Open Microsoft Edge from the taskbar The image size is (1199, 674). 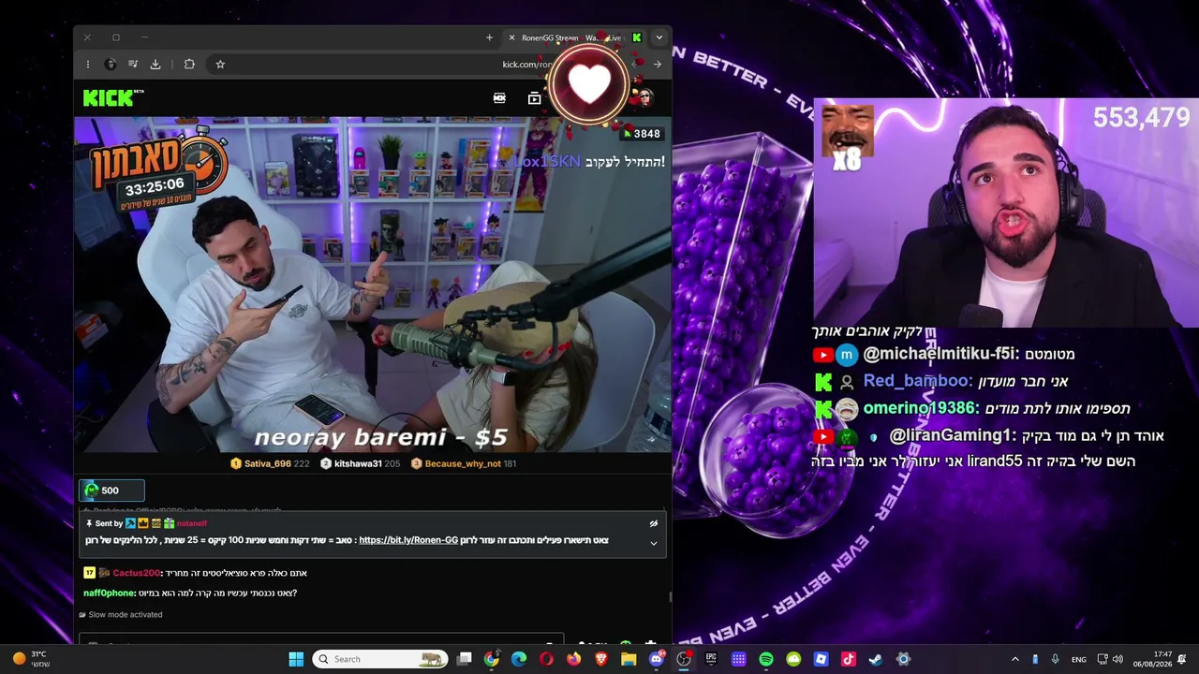pos(519,659)
